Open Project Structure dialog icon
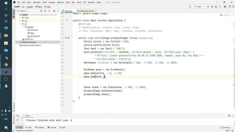The height and width of the screenshot is (132, 235). 225,7
